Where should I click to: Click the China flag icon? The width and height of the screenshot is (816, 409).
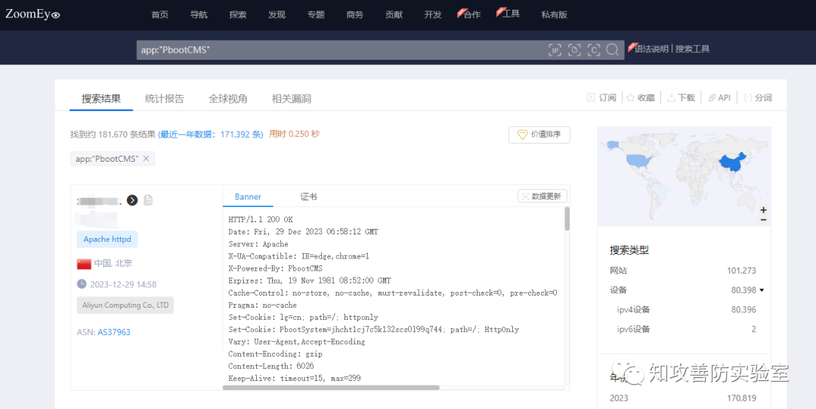84,264
